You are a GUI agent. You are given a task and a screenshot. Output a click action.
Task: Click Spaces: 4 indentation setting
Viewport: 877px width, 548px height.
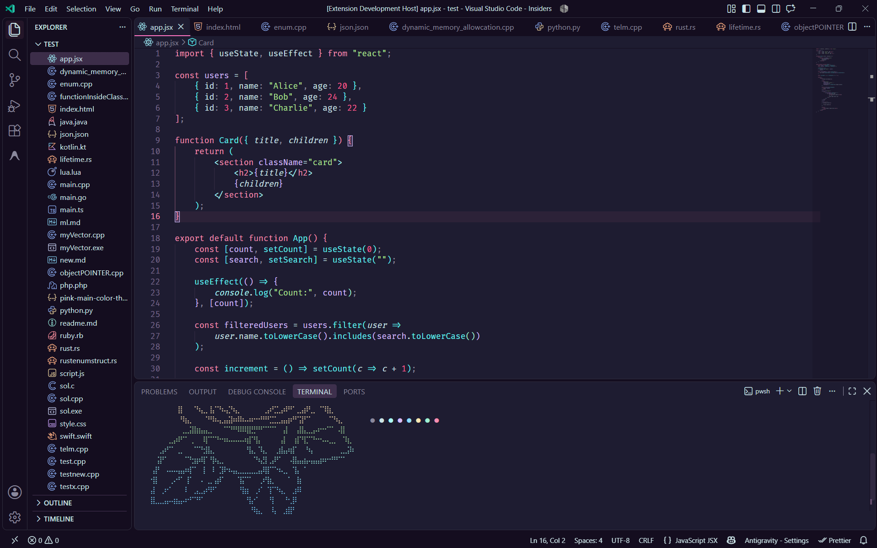click(x=588, y=540)
